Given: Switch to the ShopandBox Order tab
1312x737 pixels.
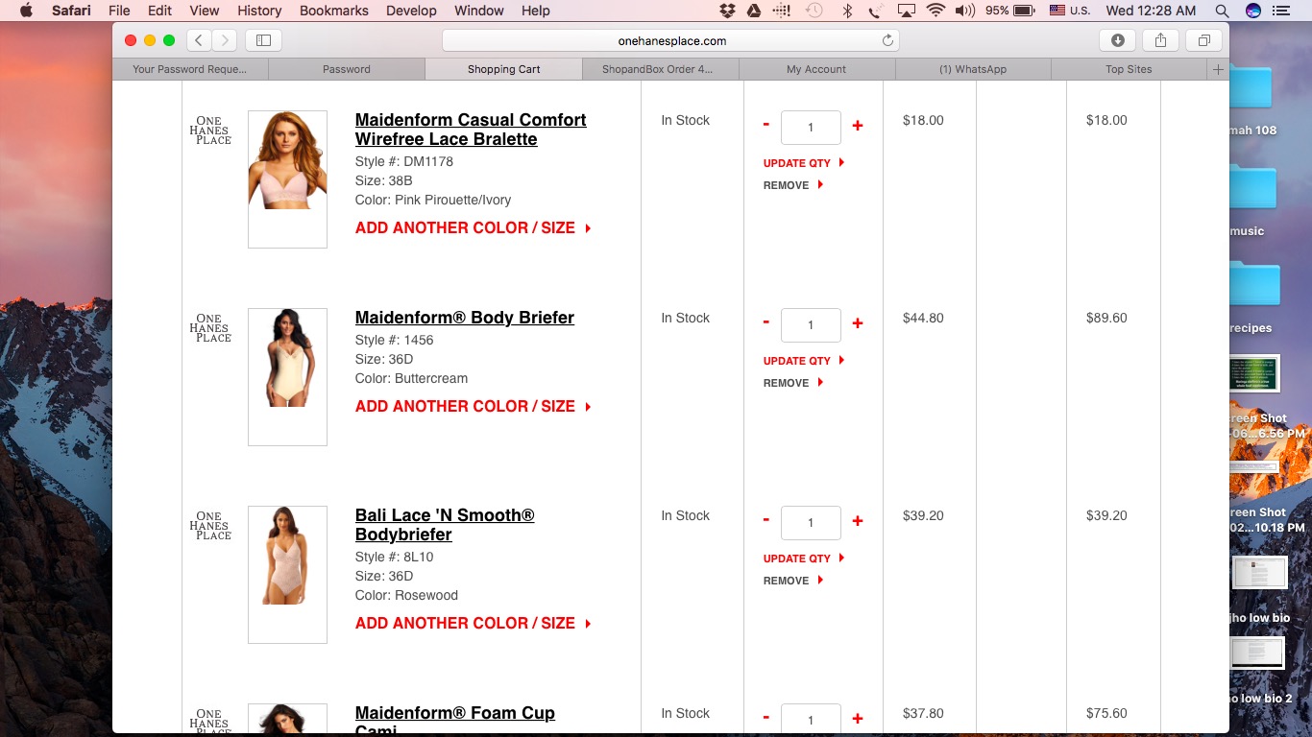Looking at the screenshot, I should click(660, 69).
